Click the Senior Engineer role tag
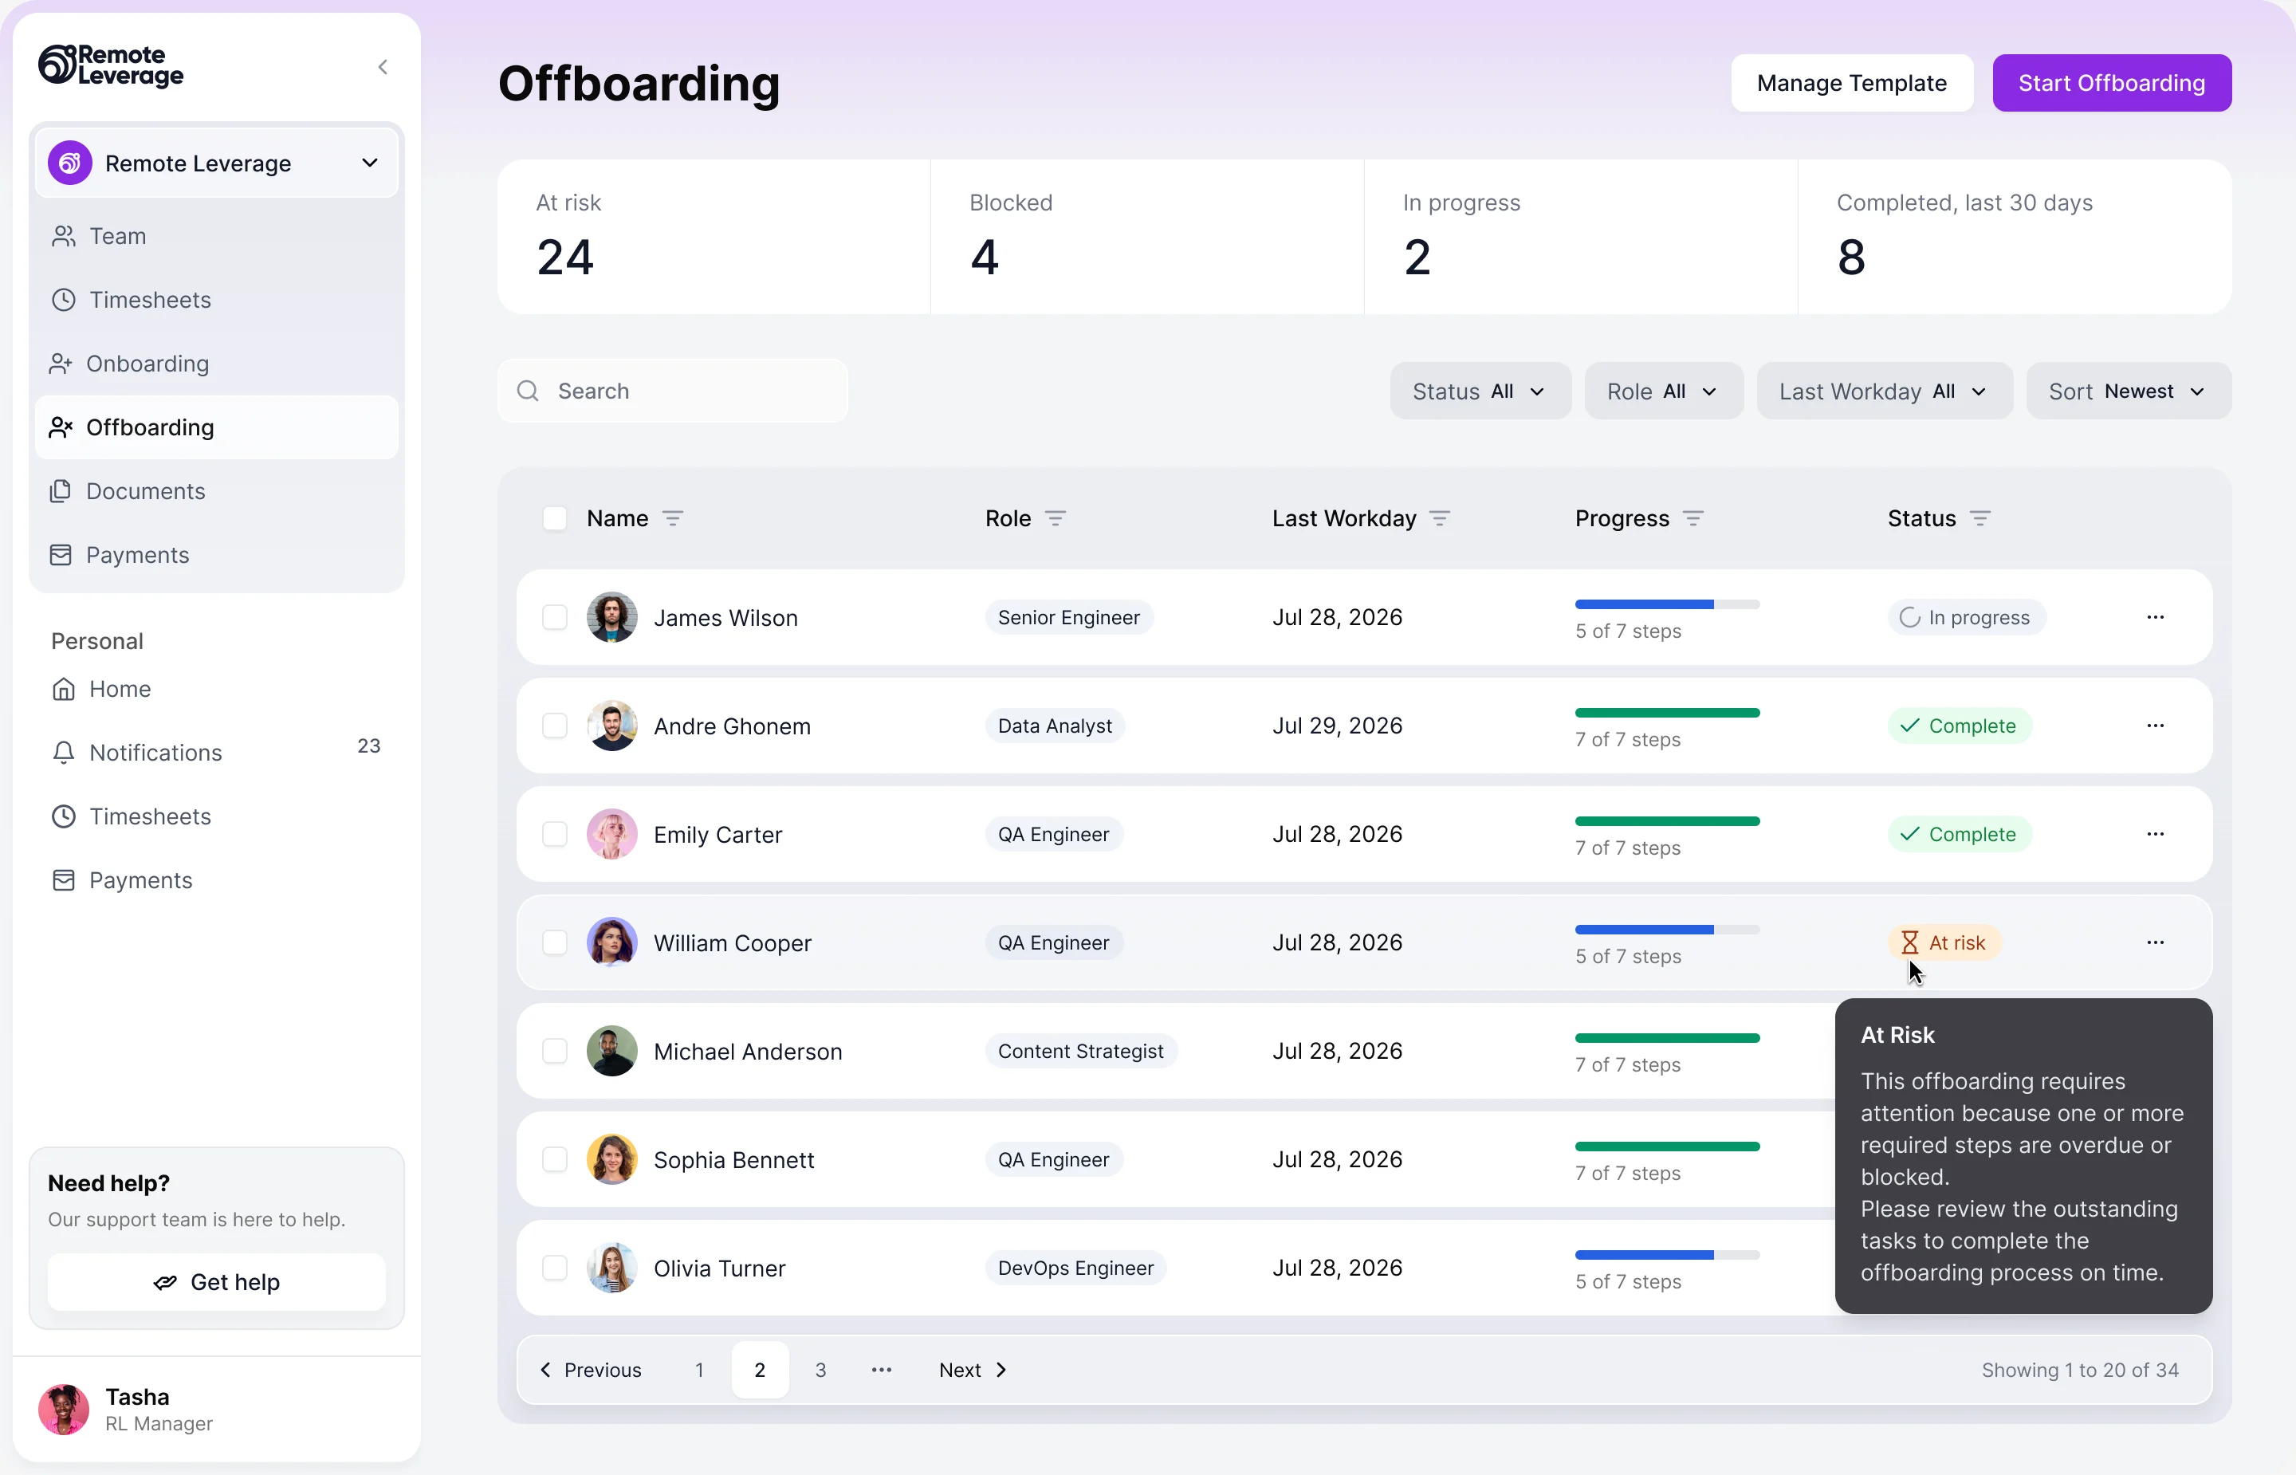The height and width of the screenshot is (1475, 2296). pyautogui.click(x=1068, y=618)
